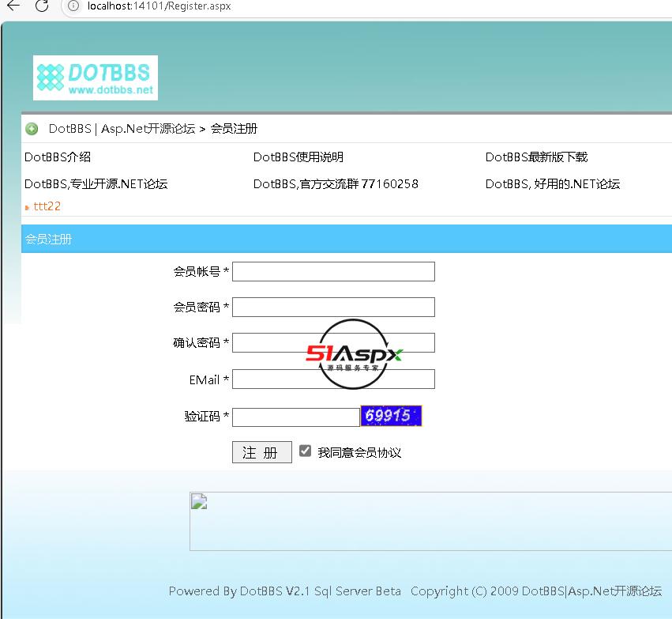Viewport: 672px width, 619px height.
Task: Click the Copyright (C) 2009 DotBBS footer text
Action: click(535, 591)
